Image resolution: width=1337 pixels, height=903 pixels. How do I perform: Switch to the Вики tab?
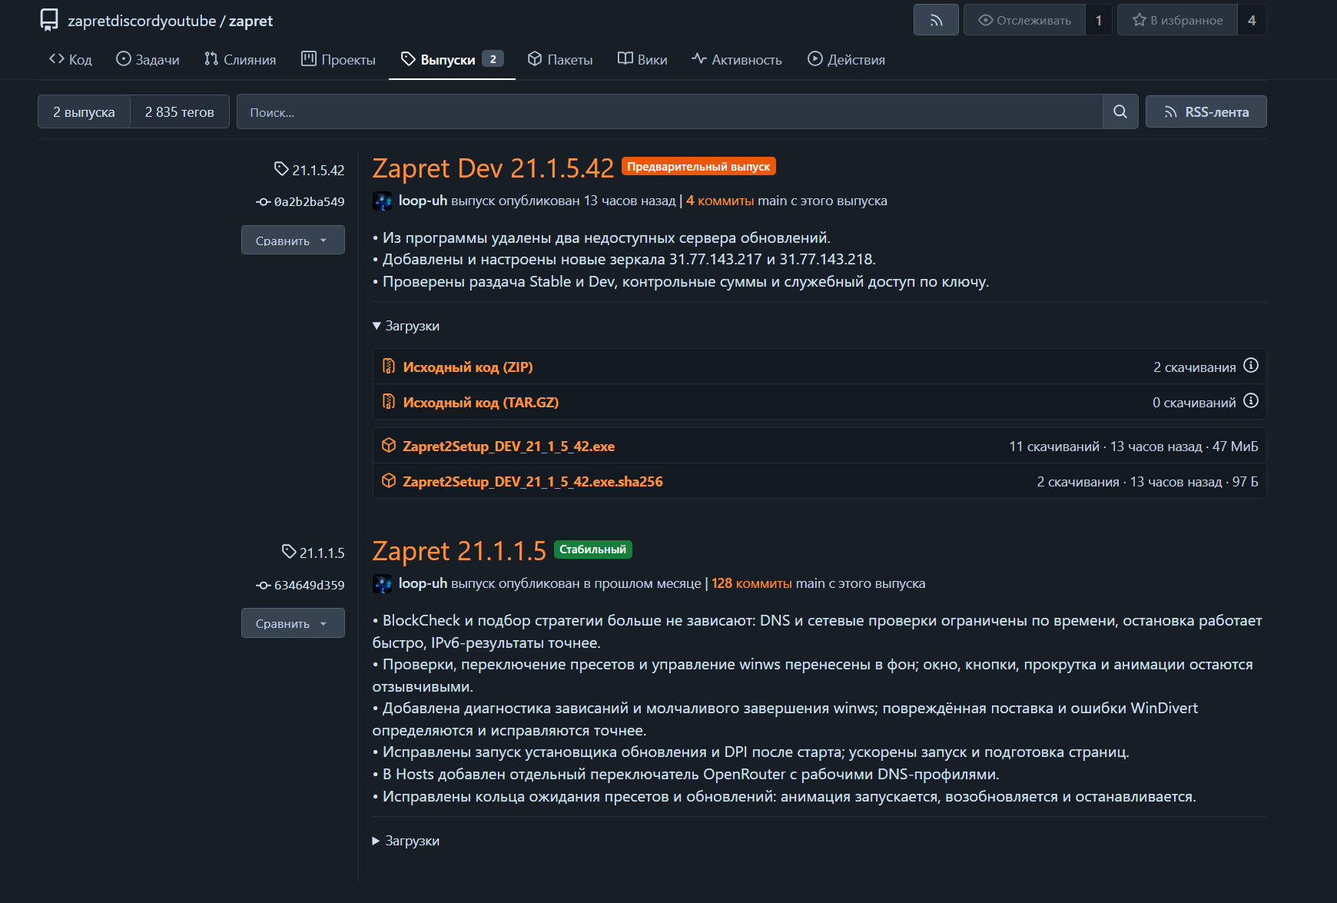click(642, 59)
